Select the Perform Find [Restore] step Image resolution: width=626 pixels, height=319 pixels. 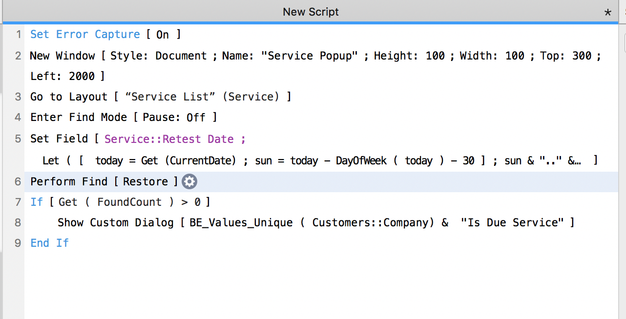tap(104, 181)
